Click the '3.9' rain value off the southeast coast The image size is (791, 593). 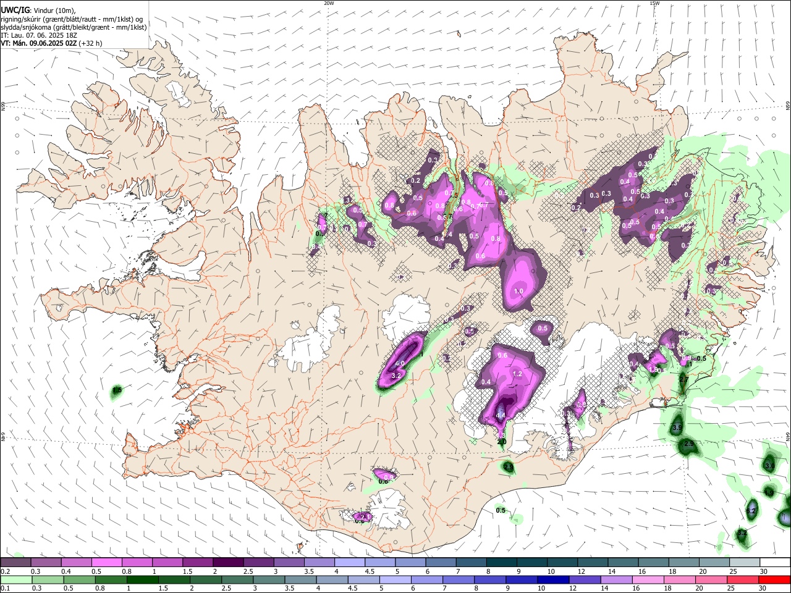coord(677,427)
